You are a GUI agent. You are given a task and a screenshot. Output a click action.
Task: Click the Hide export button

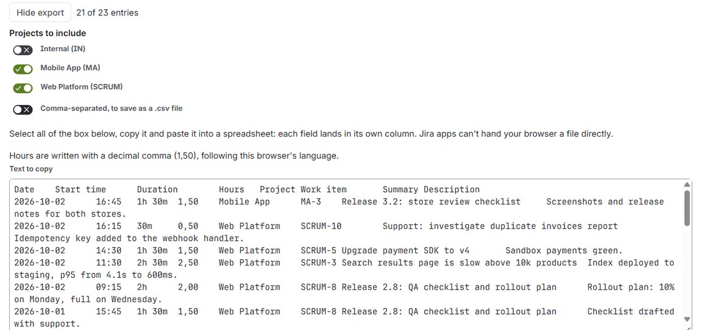pyautogui.click(x=40, y=13)
